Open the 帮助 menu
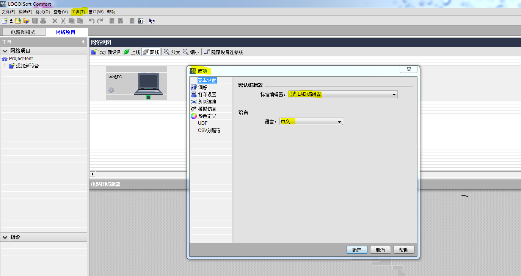This screenshot has width=521, height=276. 111,12
